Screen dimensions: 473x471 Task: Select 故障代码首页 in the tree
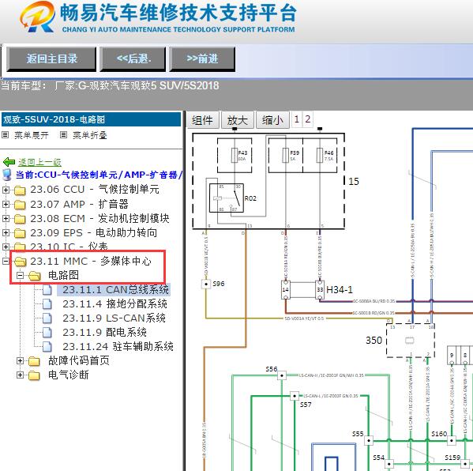tap(79, 360)
